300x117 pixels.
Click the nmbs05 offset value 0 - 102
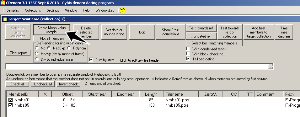69,105
